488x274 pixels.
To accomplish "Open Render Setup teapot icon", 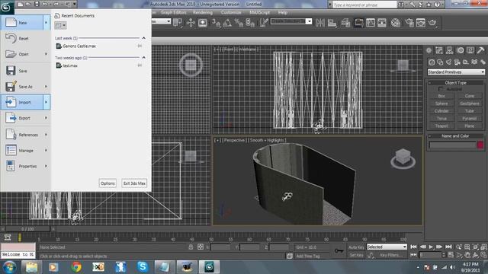I will pyautogui.click(x=409, y=23).
